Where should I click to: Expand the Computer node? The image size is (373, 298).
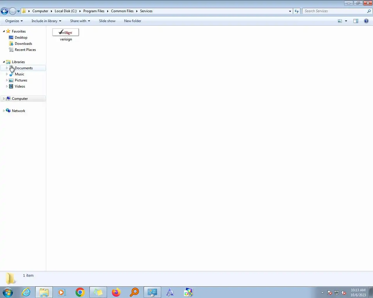click(x=4, y=99)
